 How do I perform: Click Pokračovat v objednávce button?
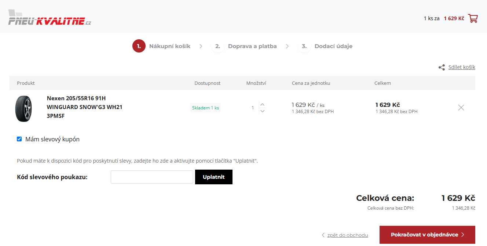(427, 235)
